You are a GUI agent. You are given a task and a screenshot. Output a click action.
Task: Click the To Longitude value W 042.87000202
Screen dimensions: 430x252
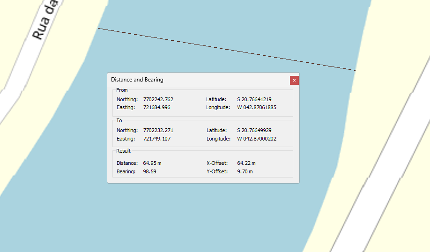click(257, 139)
